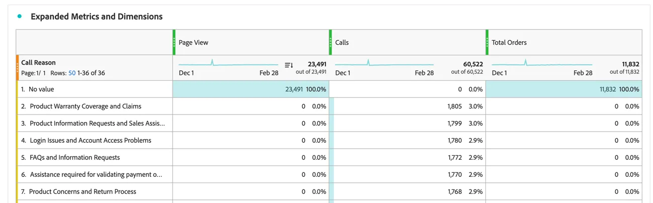Viewport: 653px width, 203px height.
Task: Click the orange handle beside Call Reason
Action: [17, 68]
